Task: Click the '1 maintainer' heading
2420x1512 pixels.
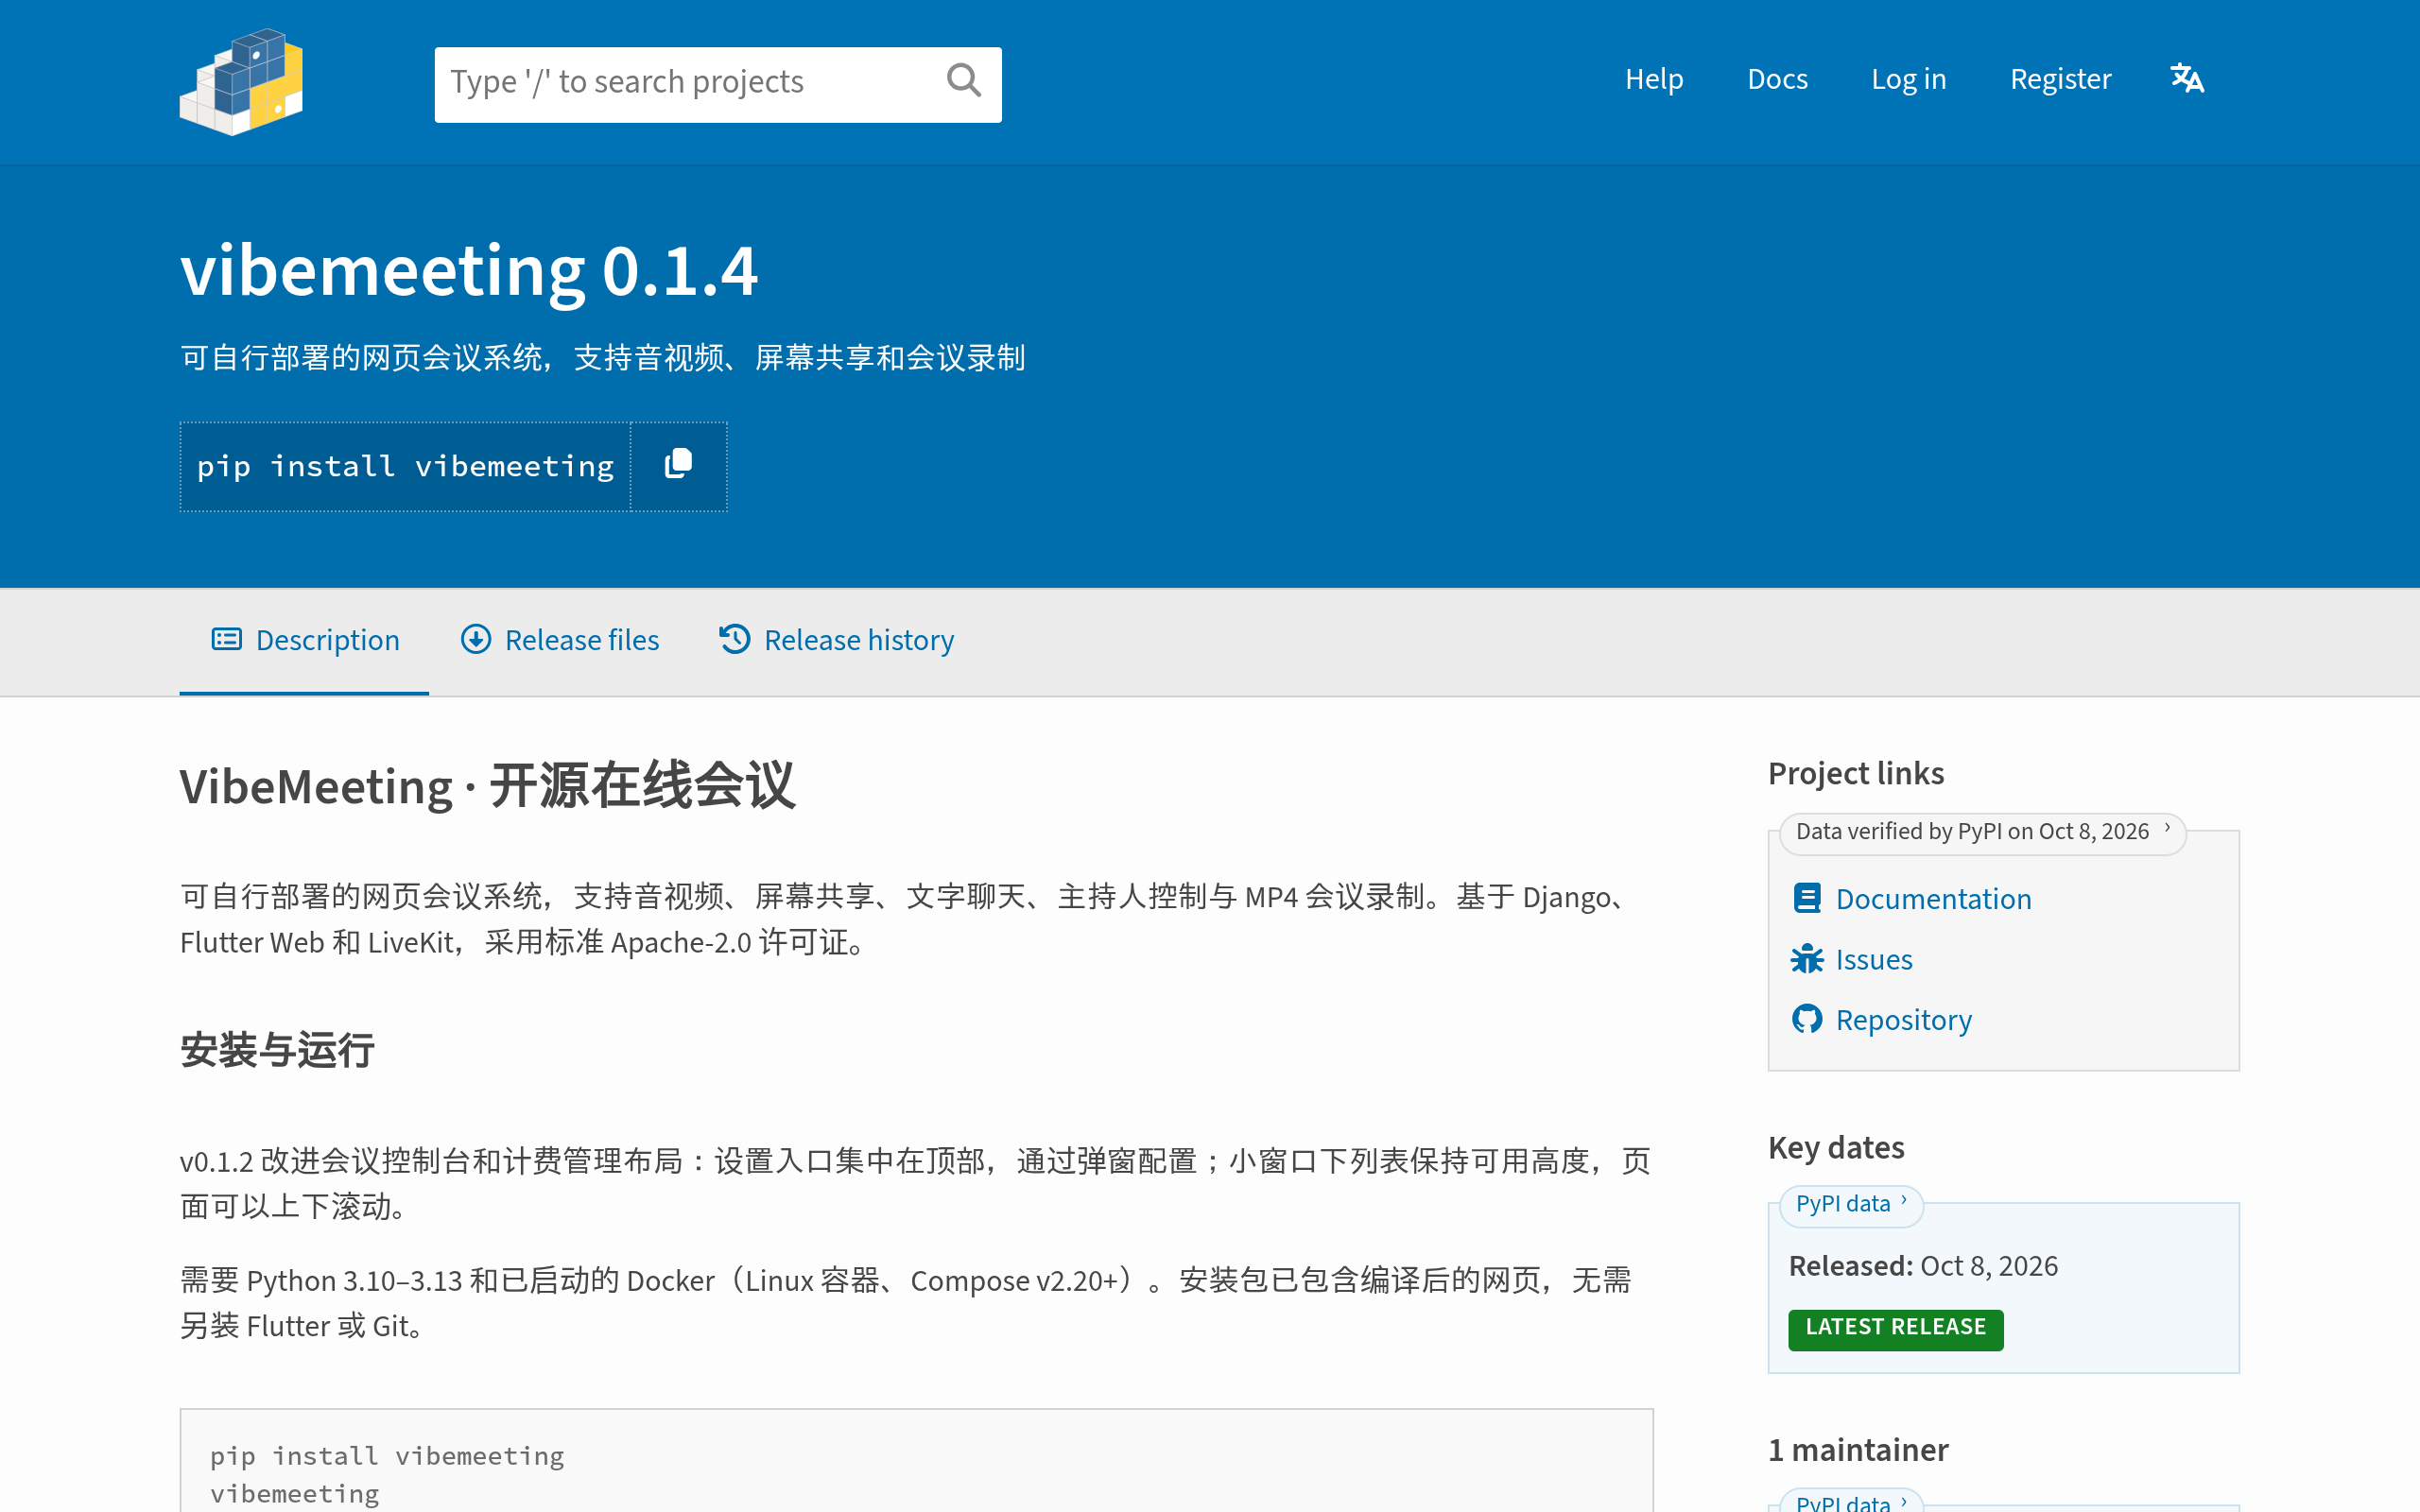Action: coord(1858,1450)
